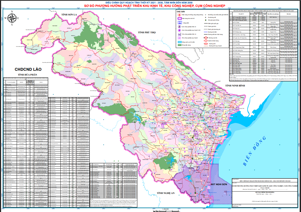The height and width of the screenshot is (212, 301).
Task: Select the planned industrial park pink square icon
Action: [179, 38]
